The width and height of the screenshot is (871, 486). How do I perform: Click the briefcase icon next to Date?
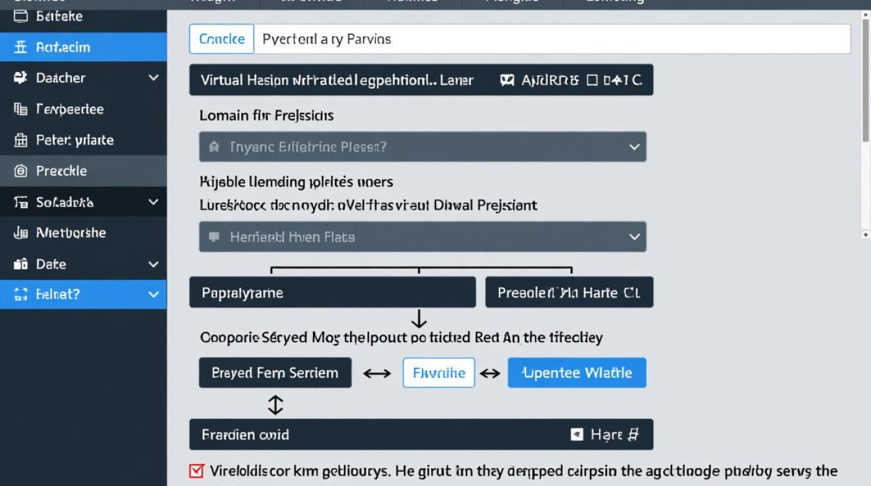click(x=20, y=264)
